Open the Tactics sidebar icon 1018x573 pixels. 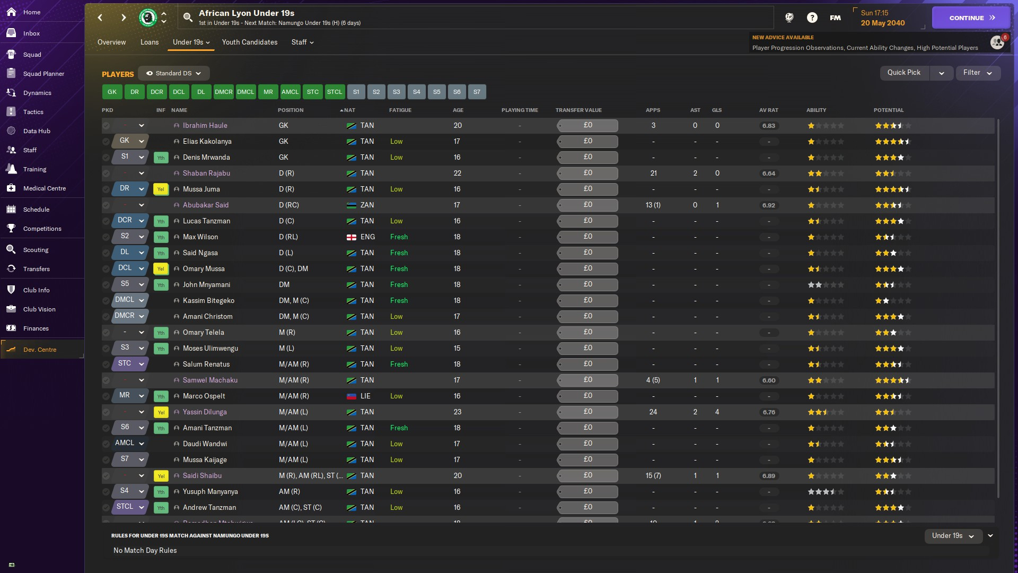click(11, 112)
